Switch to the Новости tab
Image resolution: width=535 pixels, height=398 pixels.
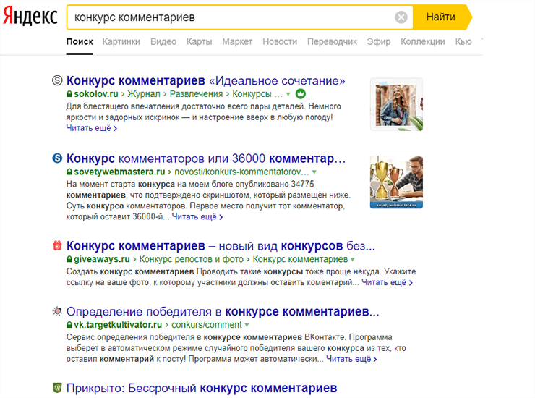(280, 42)
